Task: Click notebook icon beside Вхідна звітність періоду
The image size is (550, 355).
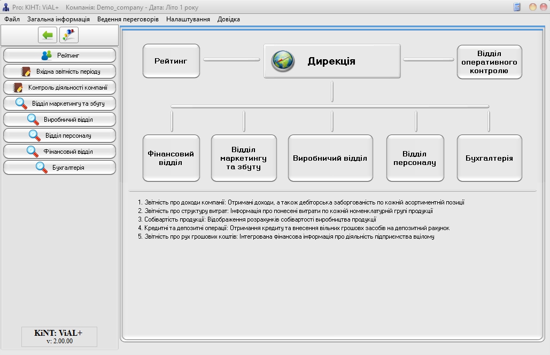Action: point(26,72)
